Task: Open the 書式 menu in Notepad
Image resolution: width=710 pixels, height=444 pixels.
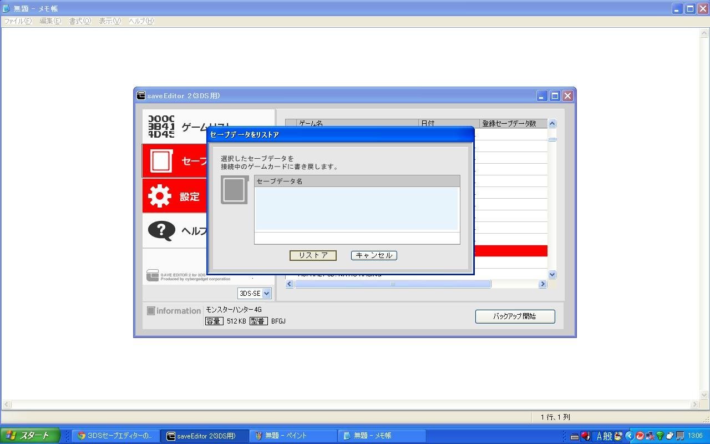Action: coord(79,21)
